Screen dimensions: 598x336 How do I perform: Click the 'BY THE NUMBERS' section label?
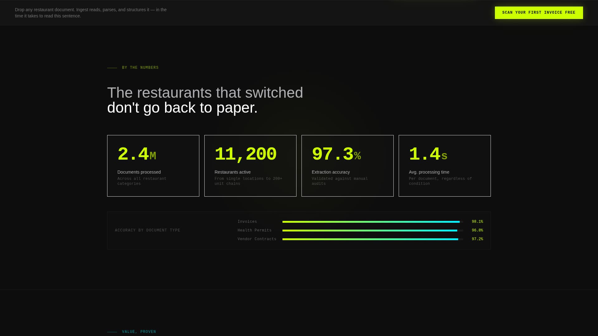[x=140, y=68]
